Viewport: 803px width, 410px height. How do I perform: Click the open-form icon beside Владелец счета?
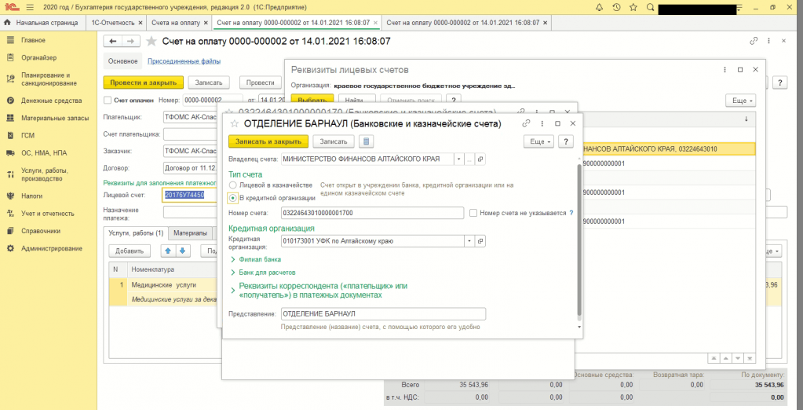(480, 159)
